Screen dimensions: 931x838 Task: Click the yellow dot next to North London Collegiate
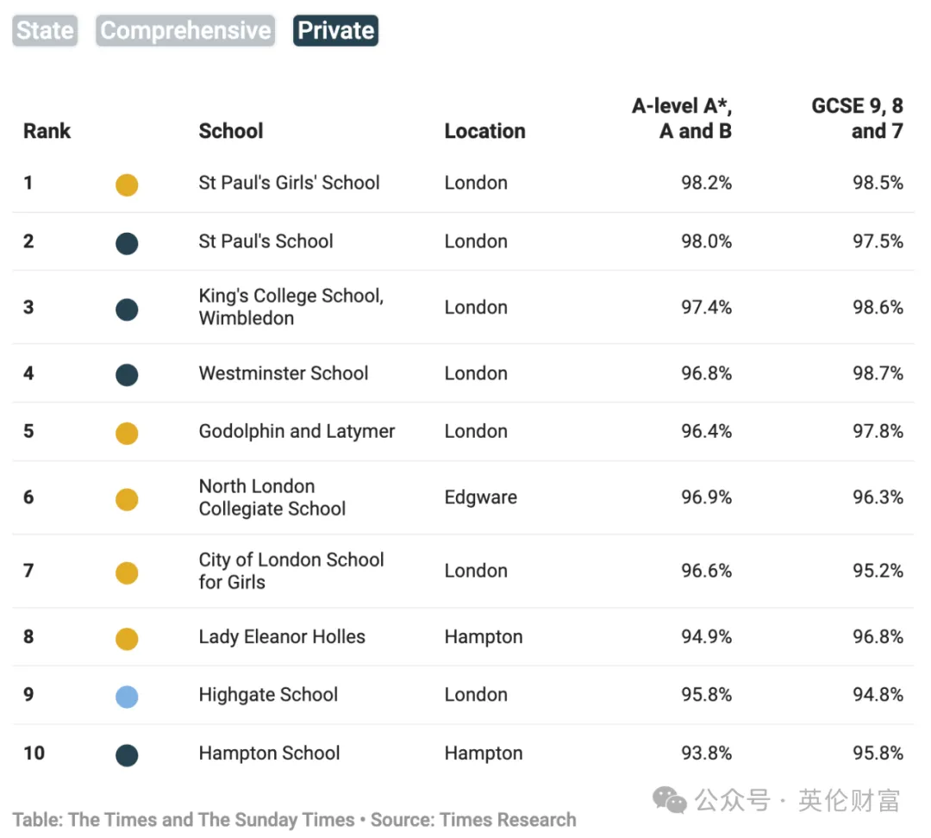click(x=127, y=499)
